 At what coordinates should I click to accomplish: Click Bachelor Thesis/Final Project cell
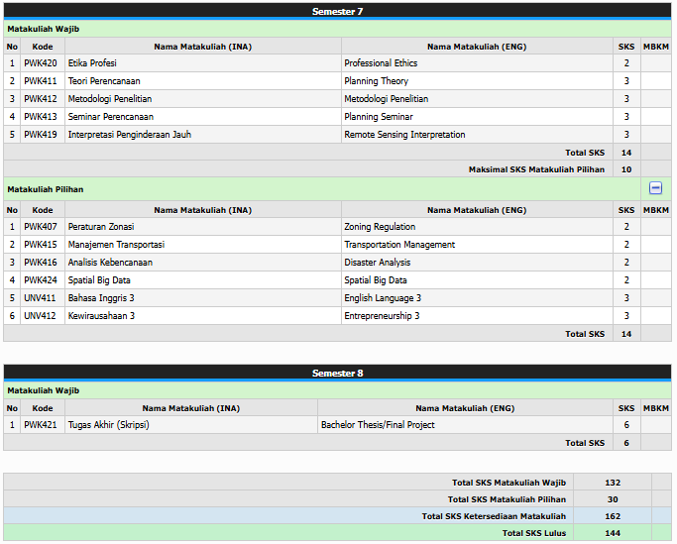(x=378, y=425)
